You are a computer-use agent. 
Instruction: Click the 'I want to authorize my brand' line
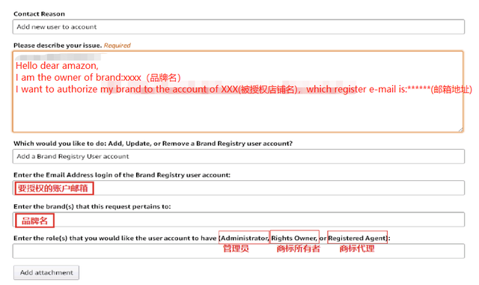pyautogui.click(x=244, y=89)
